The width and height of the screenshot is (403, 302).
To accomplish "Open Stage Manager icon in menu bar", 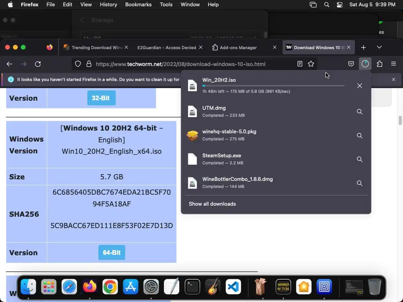I will coord(313,5).
